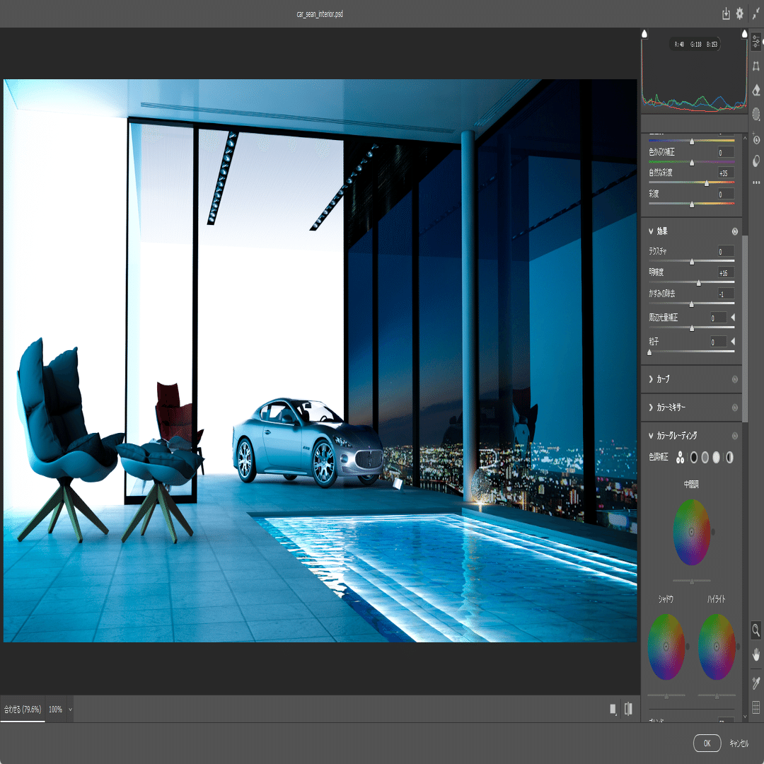Click the save image icon in top bar

726,13
